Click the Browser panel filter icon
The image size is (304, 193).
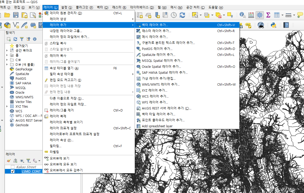tap(22, 39)
